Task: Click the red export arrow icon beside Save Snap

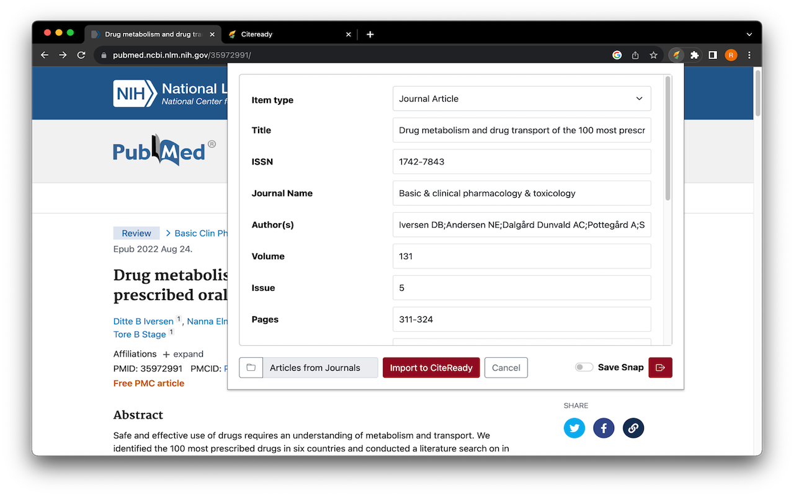Action: pos(660,367)
